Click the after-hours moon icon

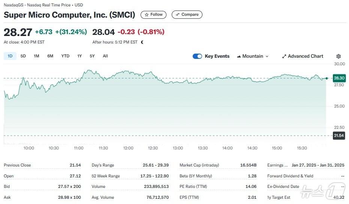(142, 42)
